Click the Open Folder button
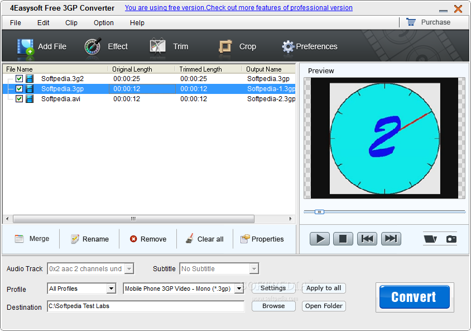This screenshot has width=471, height=331. [324, 306]
